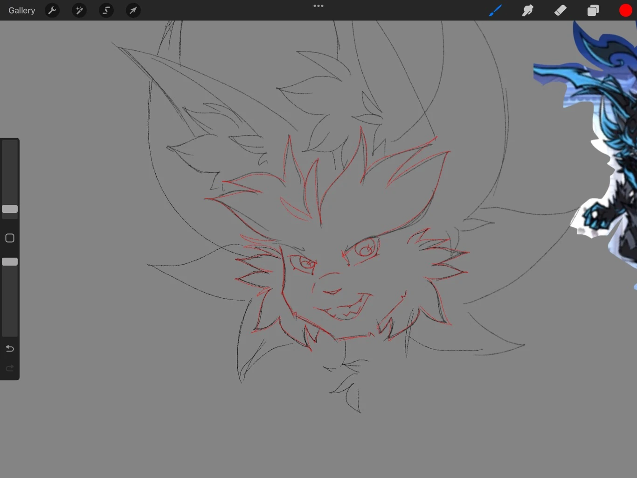Viewport: 637px width, 478px height.
Task: Tap the three-dot menu at top center
Action: click(318, 6)
